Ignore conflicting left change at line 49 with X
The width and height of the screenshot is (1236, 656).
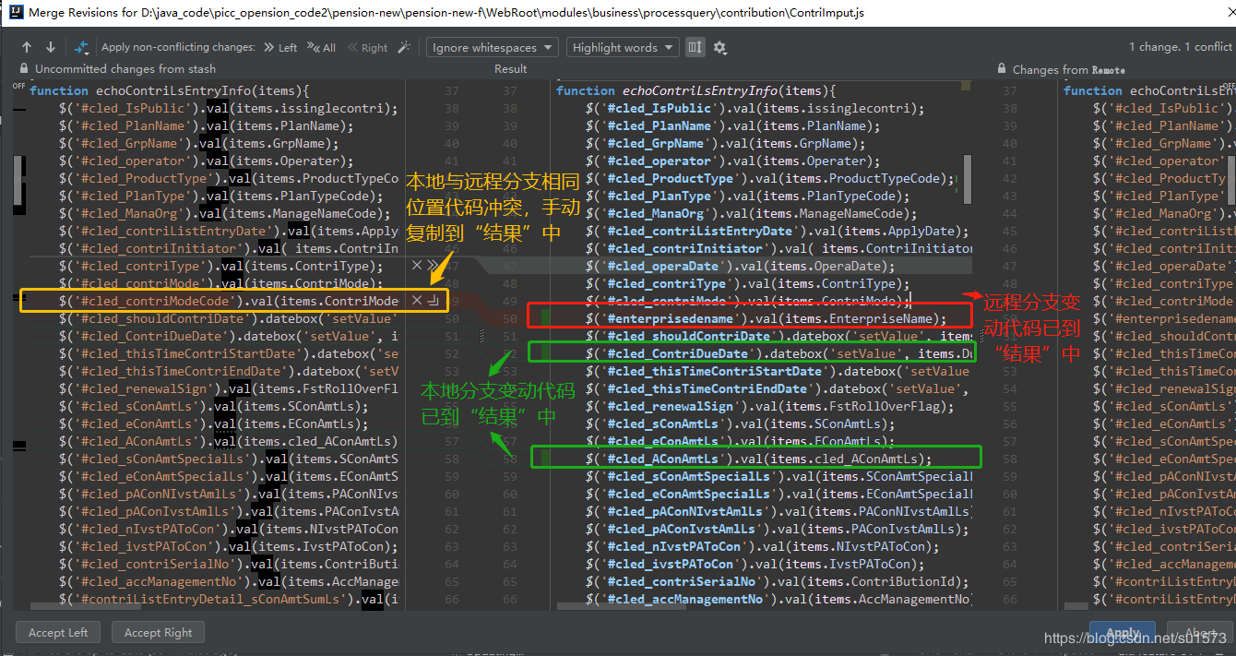417,301
